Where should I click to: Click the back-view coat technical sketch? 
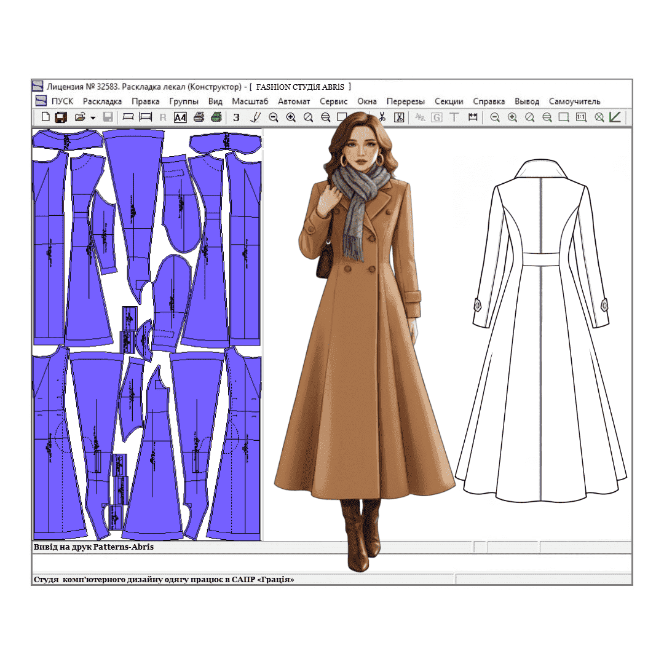pos(540,326)
